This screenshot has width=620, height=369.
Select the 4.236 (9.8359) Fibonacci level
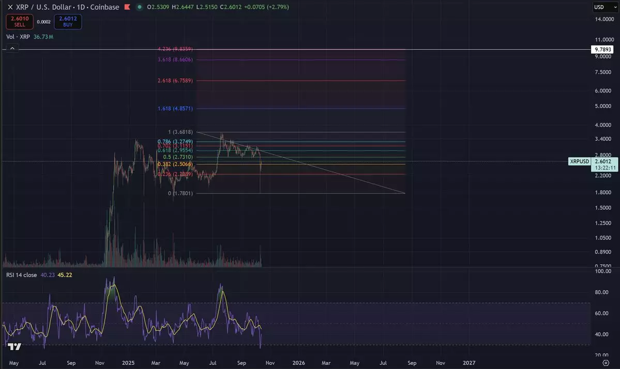pos(175,49)
